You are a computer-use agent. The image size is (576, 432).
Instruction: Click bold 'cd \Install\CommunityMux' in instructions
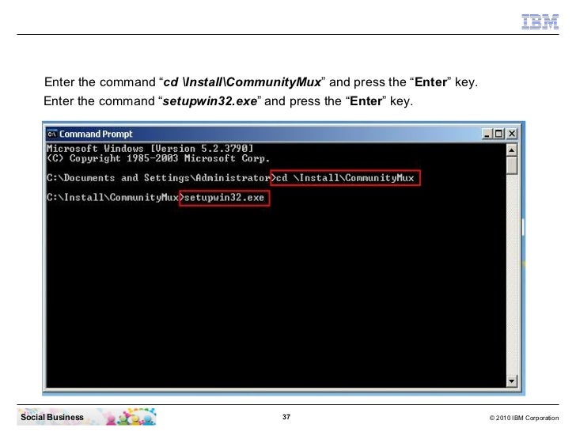[x=242, y=82]
